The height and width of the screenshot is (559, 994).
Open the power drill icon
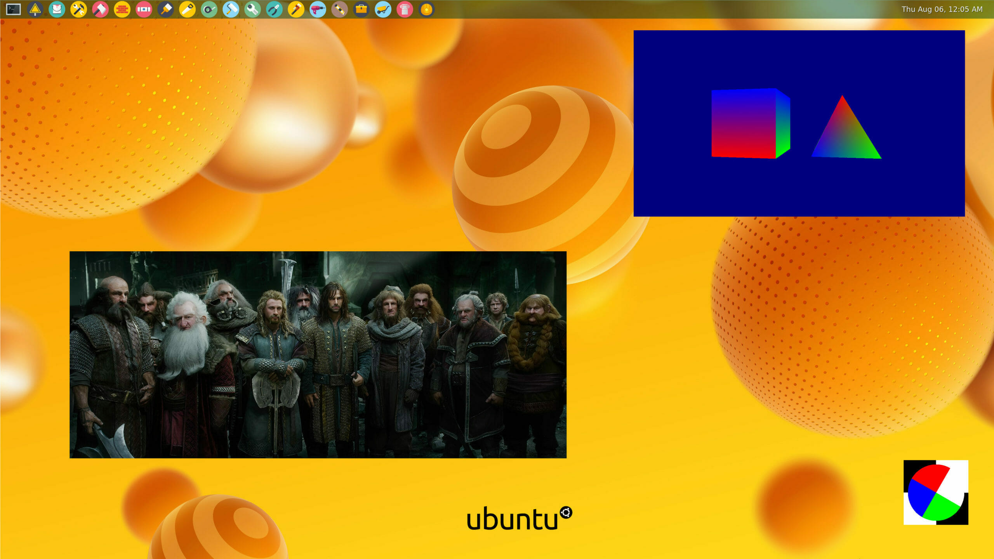click(318, 9)
